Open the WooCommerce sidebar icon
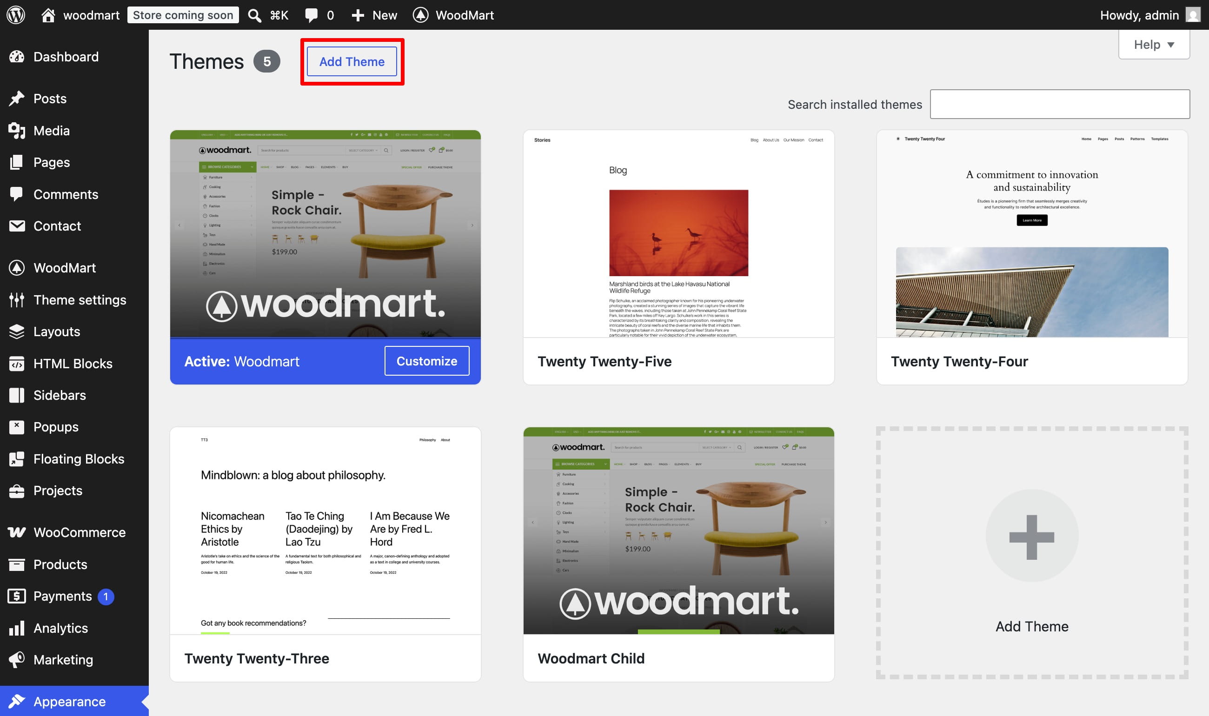 pos(17,532)
